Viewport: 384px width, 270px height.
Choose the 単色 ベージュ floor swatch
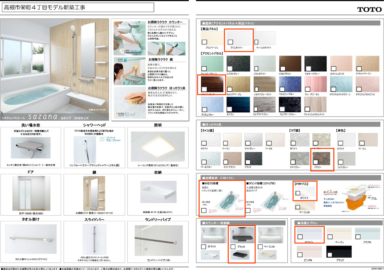tap(368, 140)
